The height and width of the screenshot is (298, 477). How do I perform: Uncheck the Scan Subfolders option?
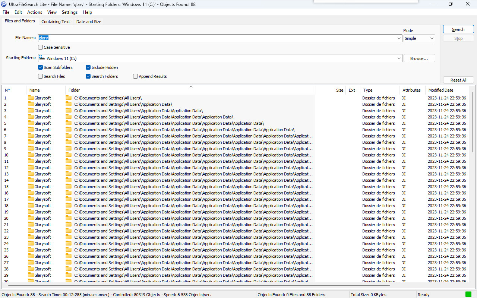click(x=40, y=67)
